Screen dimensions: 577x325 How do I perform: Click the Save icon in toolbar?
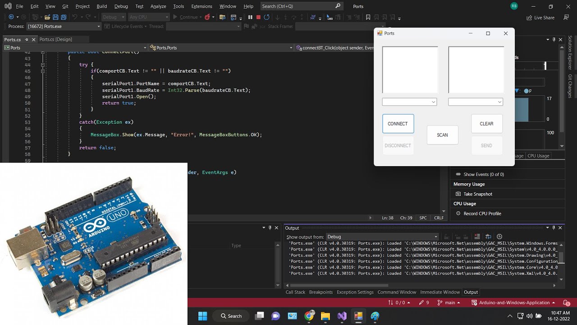[x=55, y=17]
